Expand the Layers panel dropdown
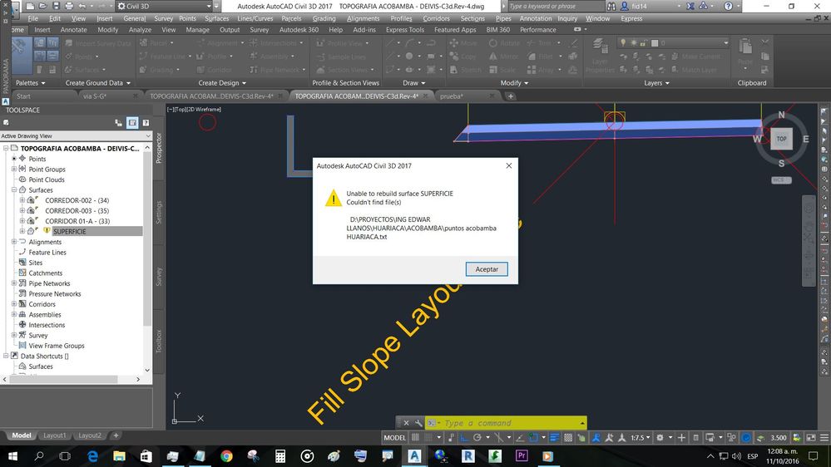This screenshot has height=467, width=831. pos(656,83)
